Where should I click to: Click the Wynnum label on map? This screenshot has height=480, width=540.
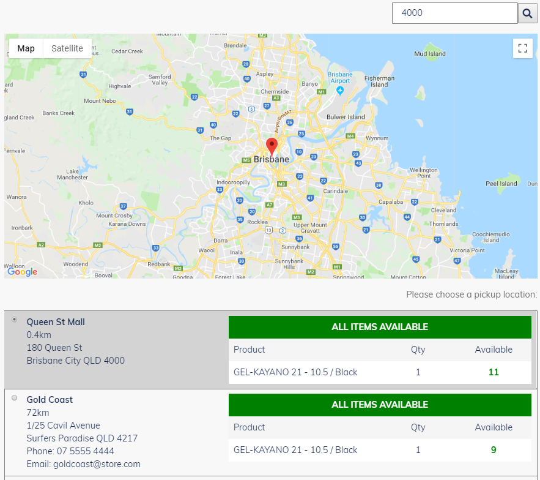(377, 138)
